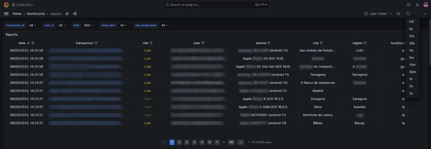This screenshot has height=149, width=431.
Task: Turn auto refresh Off
Action: point(412,22)
